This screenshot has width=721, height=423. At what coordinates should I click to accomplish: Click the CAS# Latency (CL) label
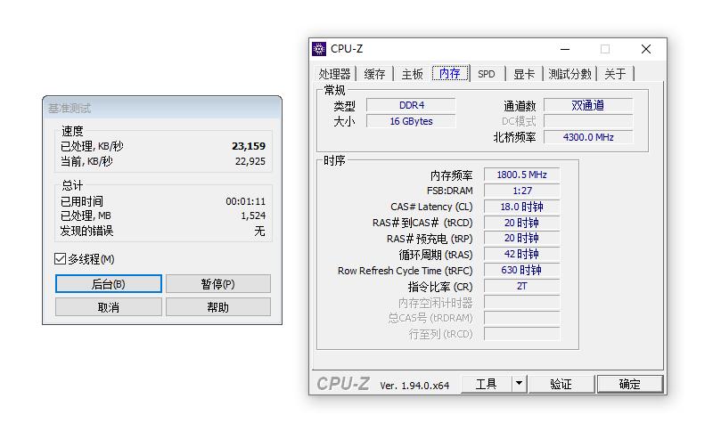tap(431, 207)
